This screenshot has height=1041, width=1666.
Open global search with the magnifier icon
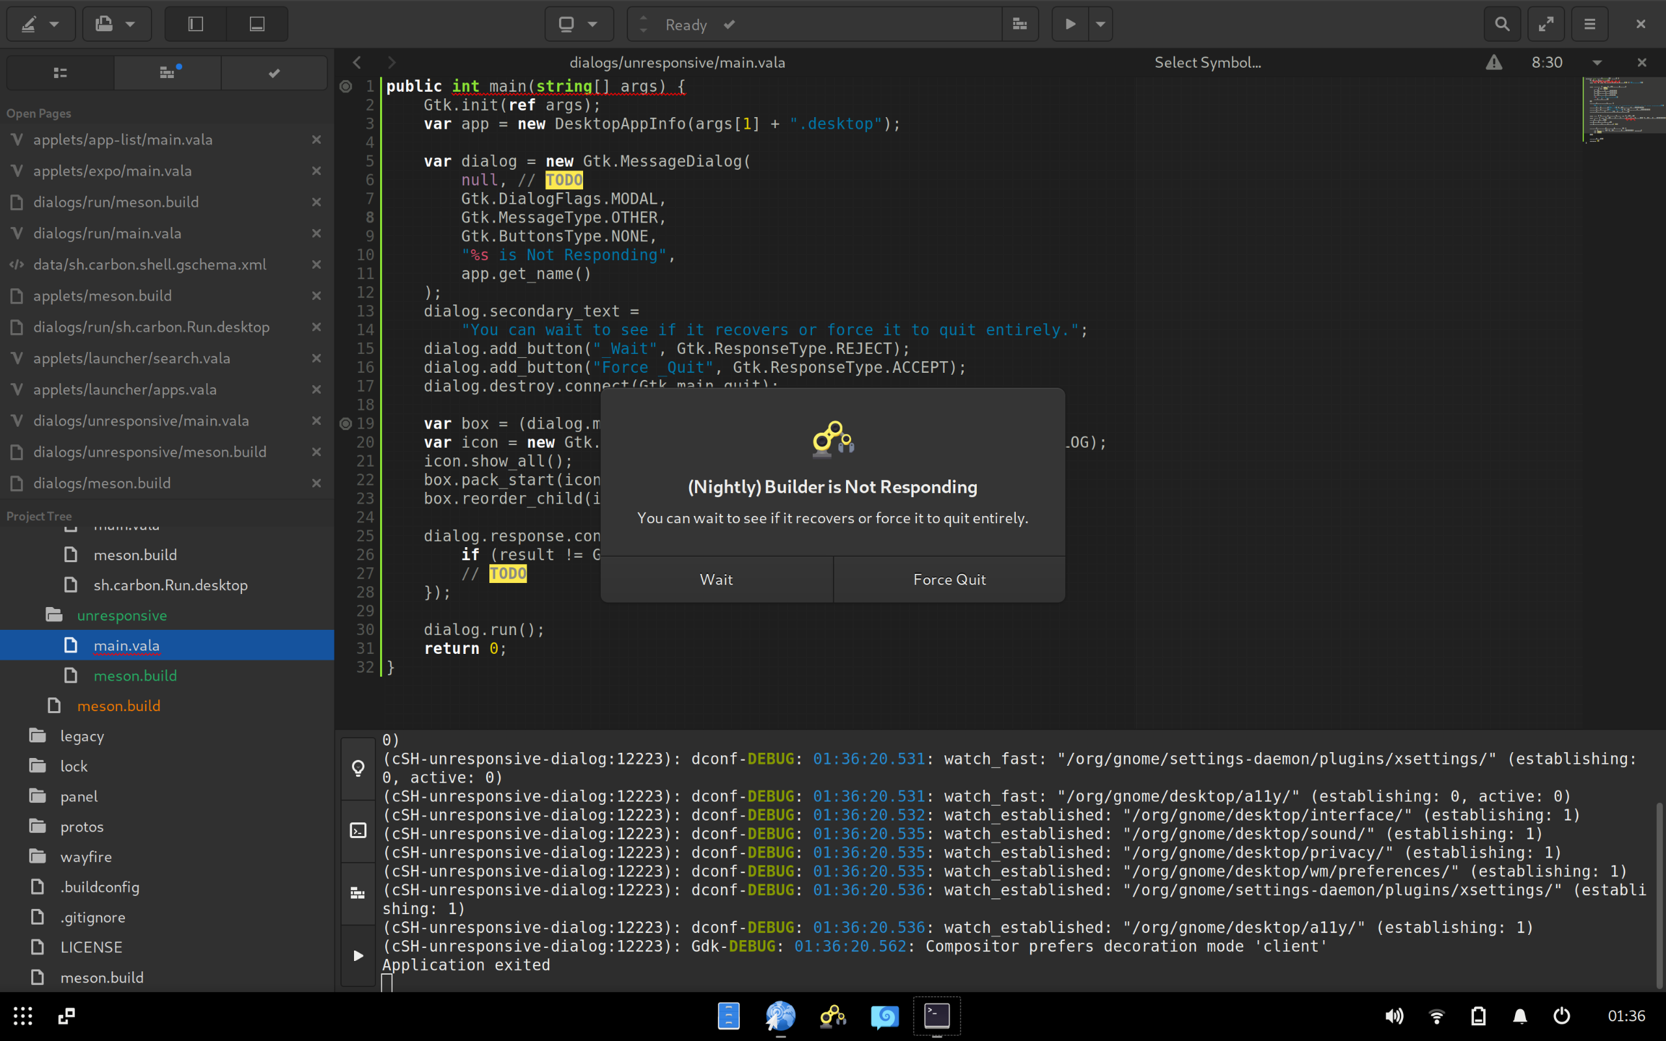tap(1503, 24)
